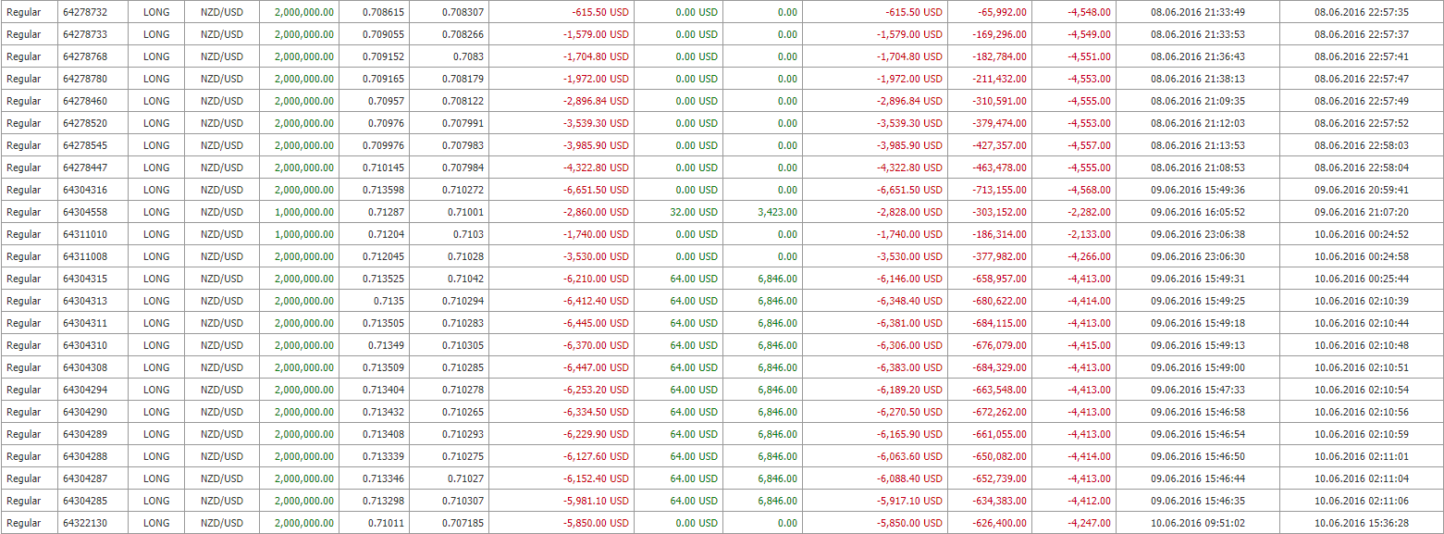
Task: Select close time 10.06.2016 15:36:28
Action: (1362, 523)
